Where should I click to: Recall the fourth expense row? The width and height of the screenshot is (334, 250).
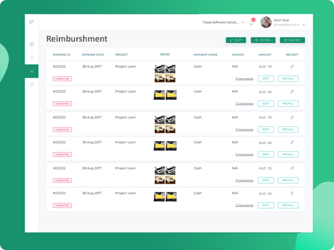288,154
